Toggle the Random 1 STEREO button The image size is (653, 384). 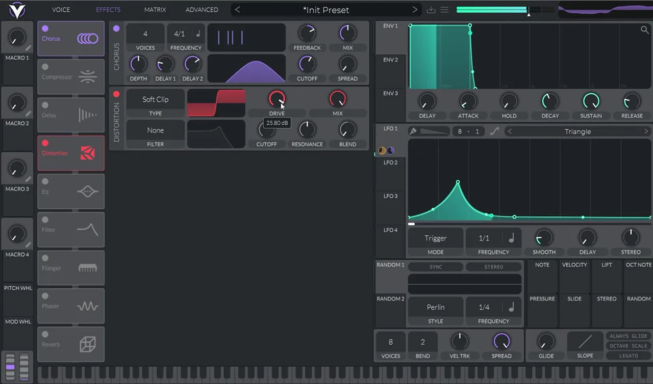(493, 267)
